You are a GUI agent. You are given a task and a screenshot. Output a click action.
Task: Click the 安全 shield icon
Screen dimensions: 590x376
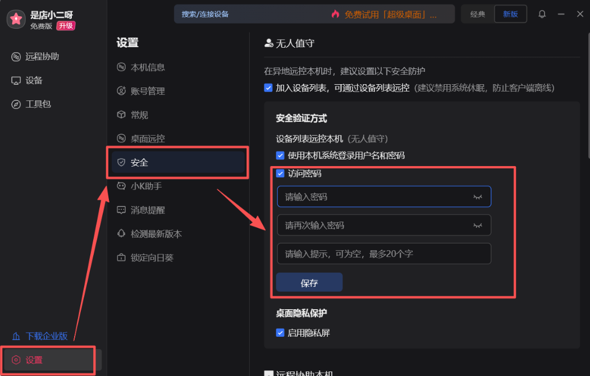pyautogui.click(x=121, y=162)
